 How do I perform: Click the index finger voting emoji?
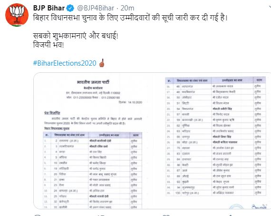[x=102, y=63]
